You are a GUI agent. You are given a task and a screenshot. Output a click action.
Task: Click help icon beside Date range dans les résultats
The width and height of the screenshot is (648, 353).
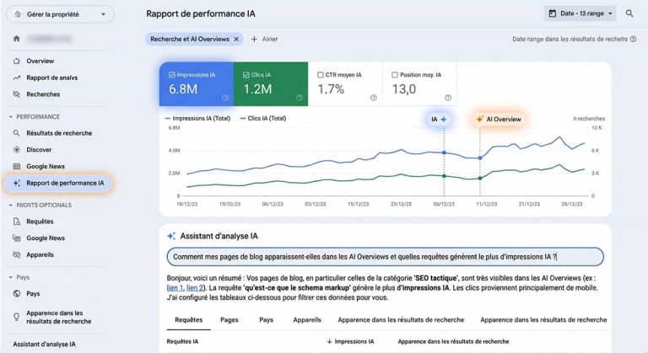633,40
